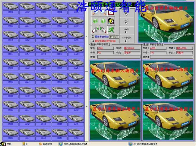Select the car icon for slot 0007
Screen dimensions: 196x146
[27, 20]
